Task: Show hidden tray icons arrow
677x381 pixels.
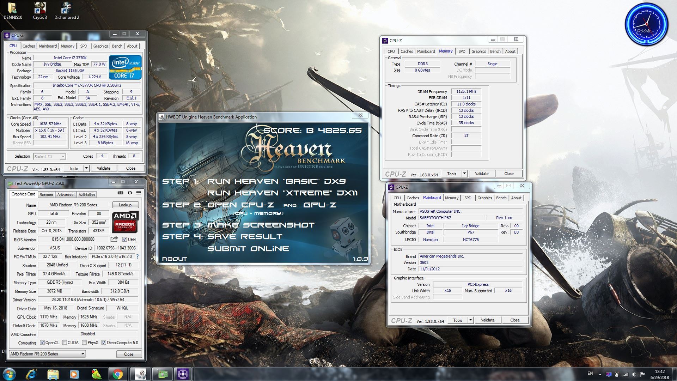Action: [600, 374]
